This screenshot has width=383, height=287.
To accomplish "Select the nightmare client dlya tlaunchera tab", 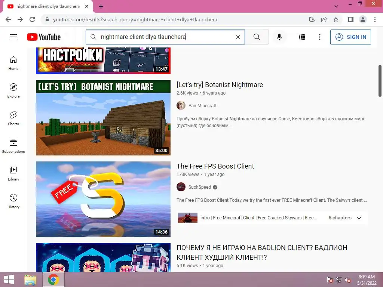I will 48,6.
